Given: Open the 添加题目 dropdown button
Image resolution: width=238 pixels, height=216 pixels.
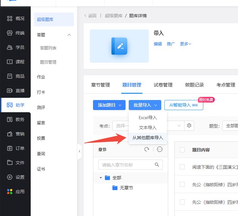Looking at the screenshot, I should (x=109, y=105).
